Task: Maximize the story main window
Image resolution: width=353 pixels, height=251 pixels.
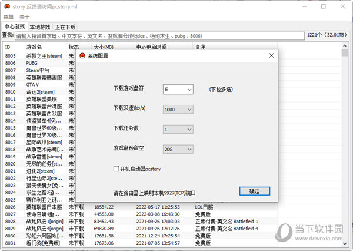Action: click(x=324, y=6)
